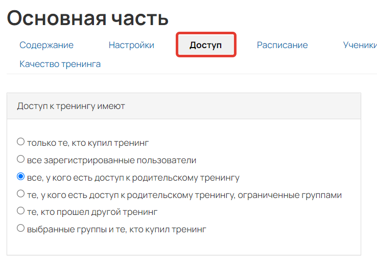Choose 'все зарегистрированные пользователи' radio option
Viewport: 377px width, 263px height.
coord(20,159)
